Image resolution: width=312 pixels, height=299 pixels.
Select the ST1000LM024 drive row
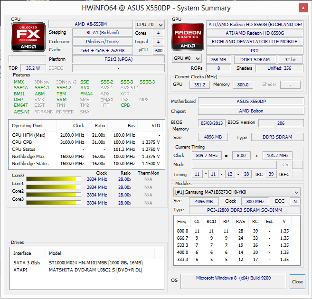[x=87, y=263]
